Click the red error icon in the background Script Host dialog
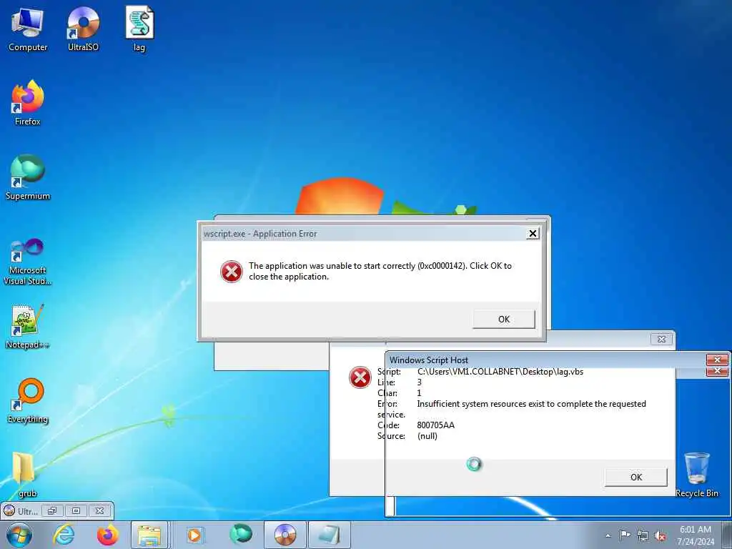The height and width of the screenshot is (549, 732). 360,377
